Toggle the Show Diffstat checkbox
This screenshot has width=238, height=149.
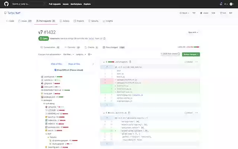[x=55, y=70]
